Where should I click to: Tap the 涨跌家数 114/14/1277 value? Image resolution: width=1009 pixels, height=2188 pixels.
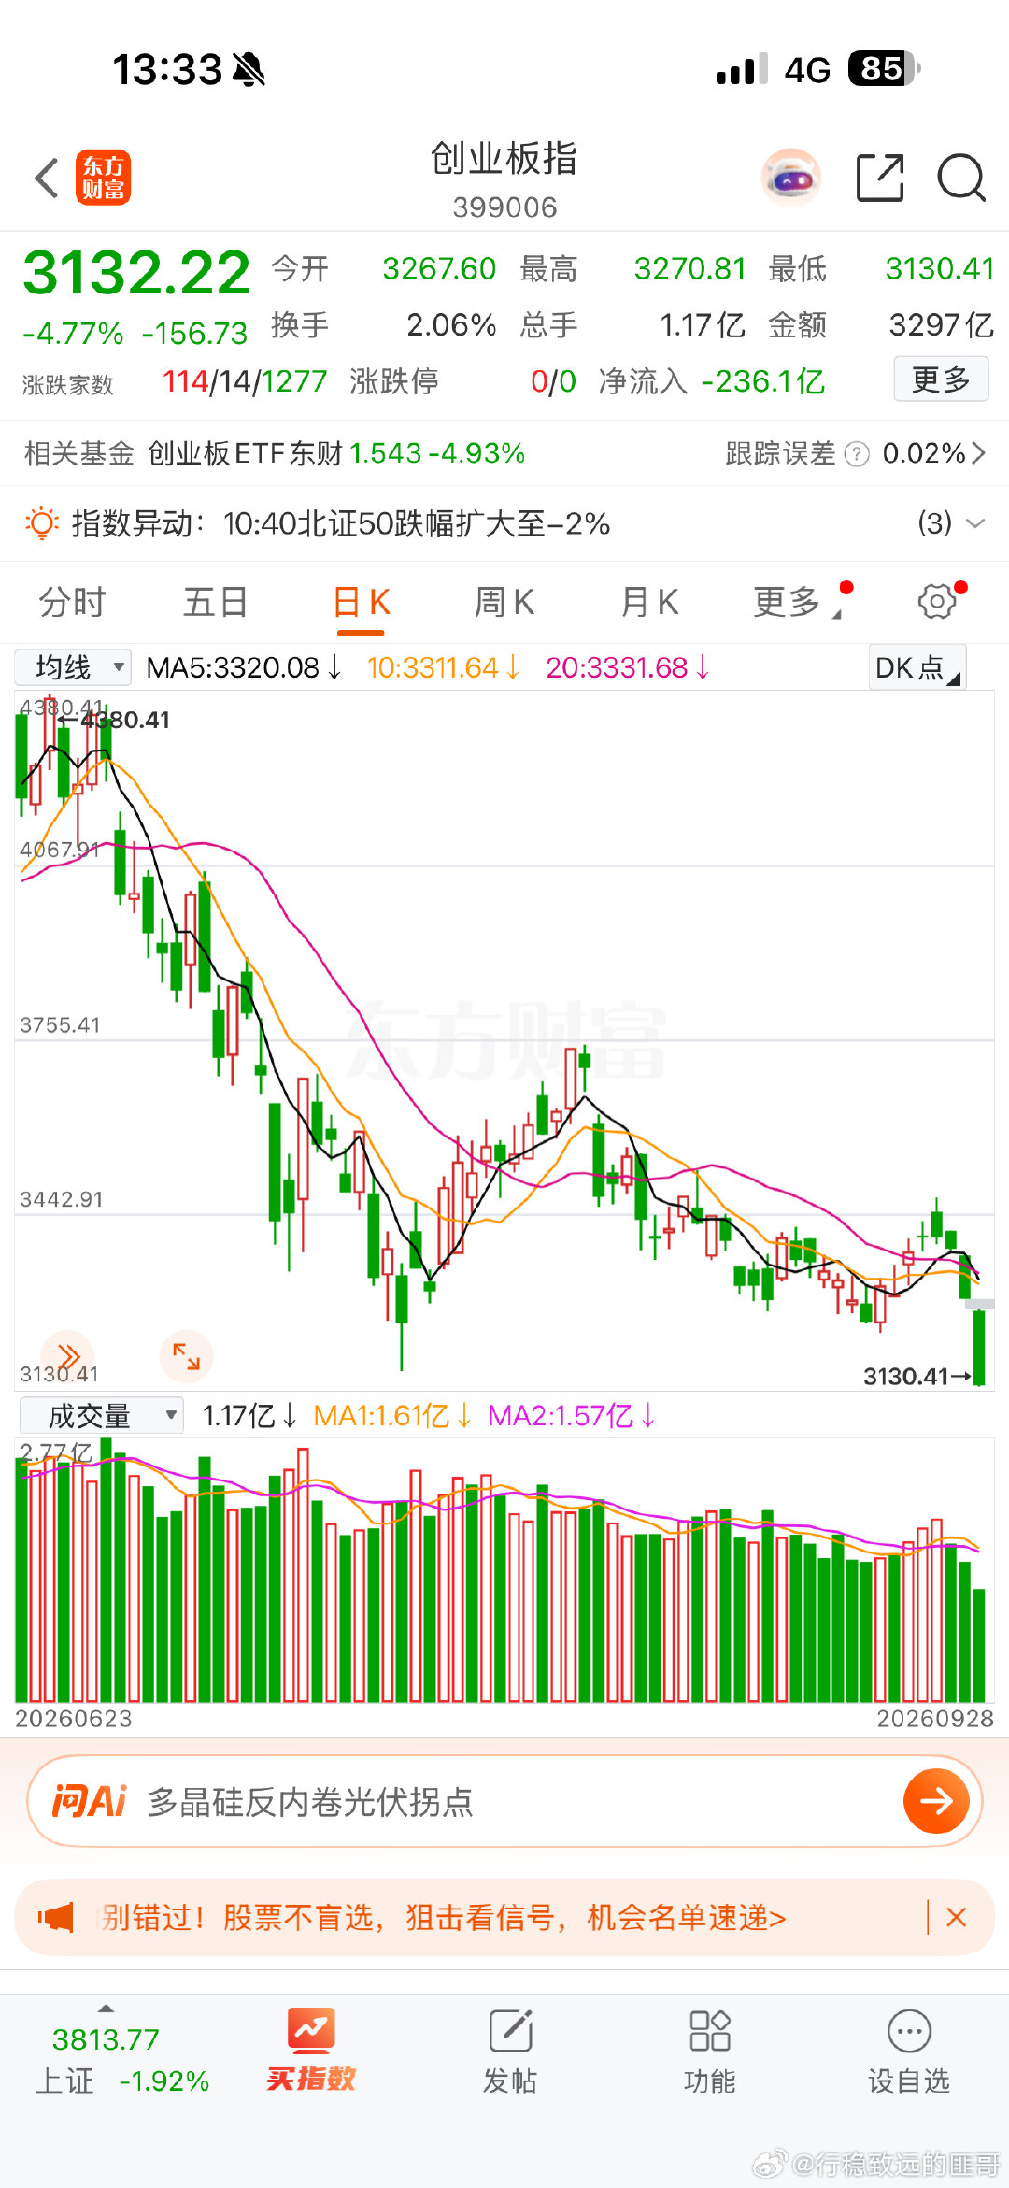245,381
